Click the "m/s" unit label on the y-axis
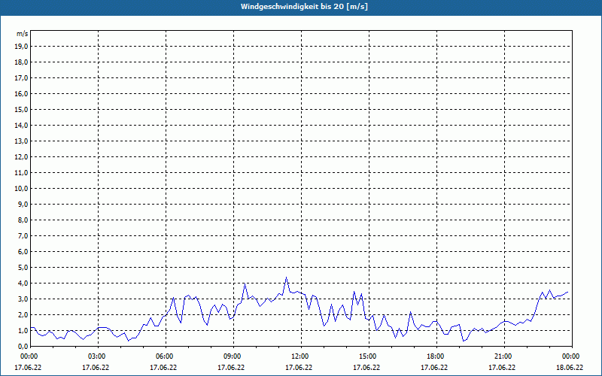The width and height of the screenshot is (602, 376). tap(23, 34)
